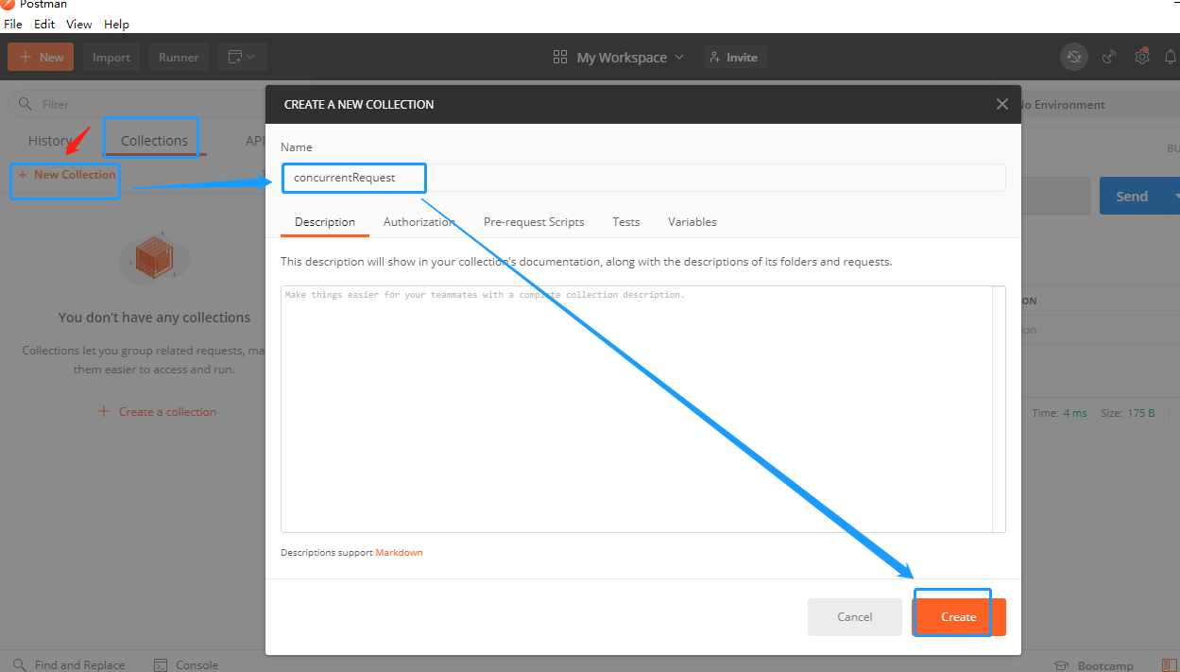The height and width of the screenshot is (672, 1180).
Task: Open the satellite capture requests icon
Action: (x=1110, y=57)
